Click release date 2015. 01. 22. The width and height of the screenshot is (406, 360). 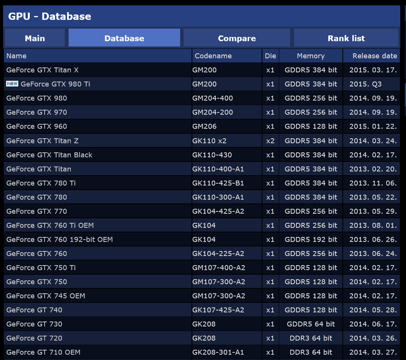click(x=373, y=126)
